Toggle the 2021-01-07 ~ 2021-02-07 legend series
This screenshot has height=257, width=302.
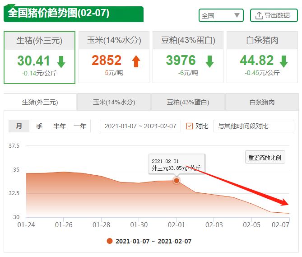pyautogui.click(x=149, y=241)
